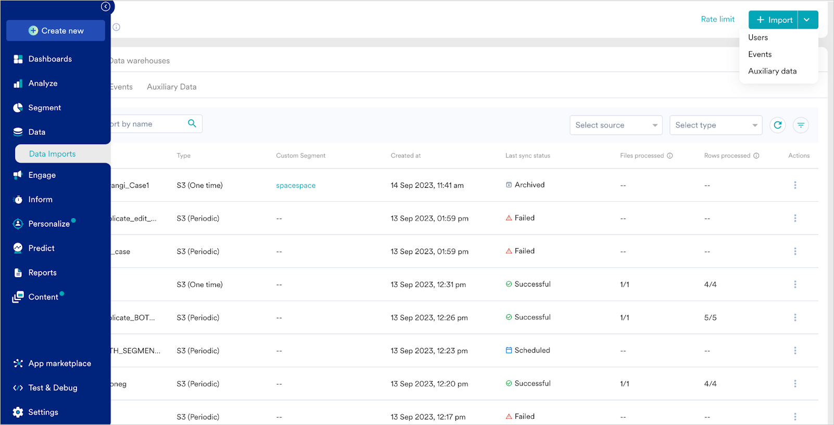Open App marketplace in the sidebar
Viewport: 834px width, 425px height.
(59, 364)
